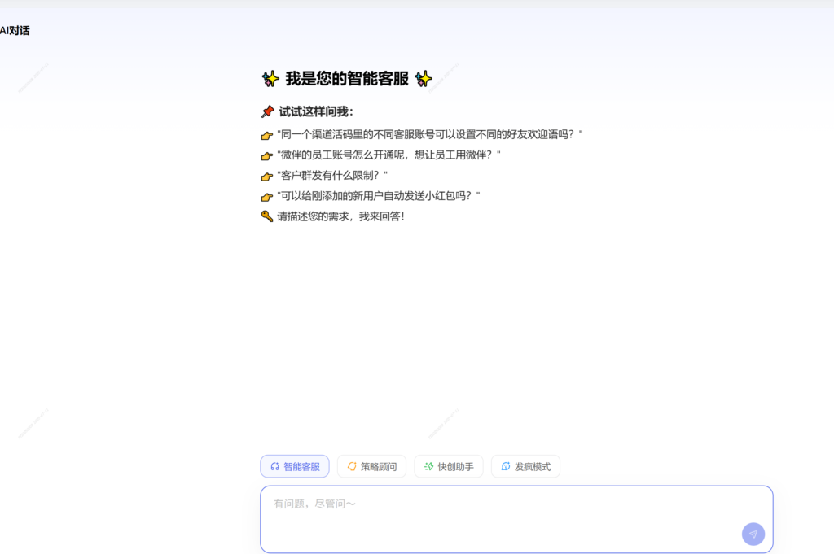
Task: Click the send paper-plane button
Action: pos(753,534)
